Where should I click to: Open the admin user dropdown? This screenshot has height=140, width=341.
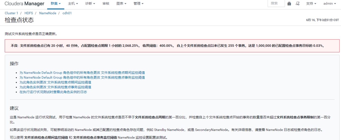[330, 4]
